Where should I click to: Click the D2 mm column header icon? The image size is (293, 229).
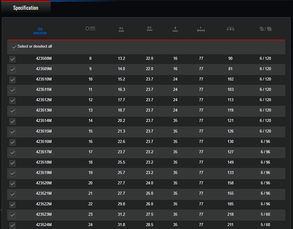pyautogui.click(x=150, y=29)
